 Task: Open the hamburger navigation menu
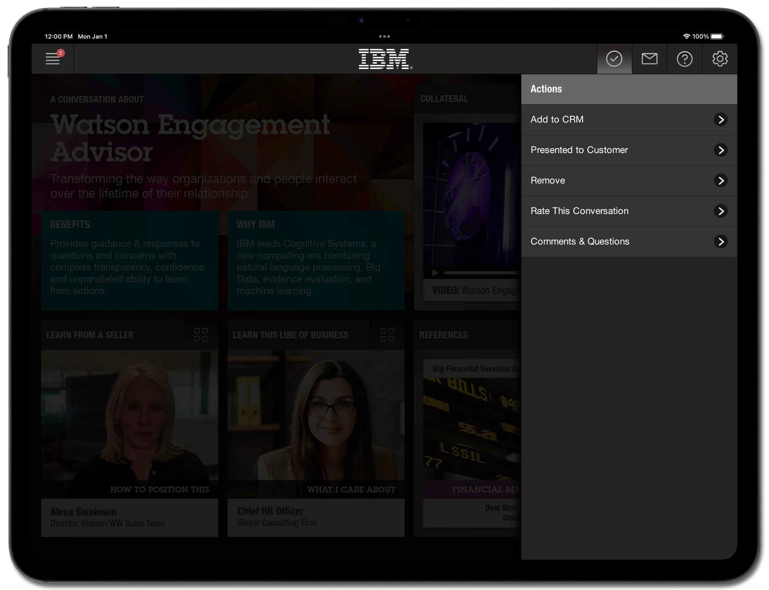pyautogui.click(x=53, y=59)
